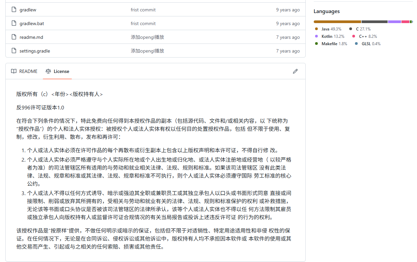Open the gradlew.bat file link

click(32, 23)
